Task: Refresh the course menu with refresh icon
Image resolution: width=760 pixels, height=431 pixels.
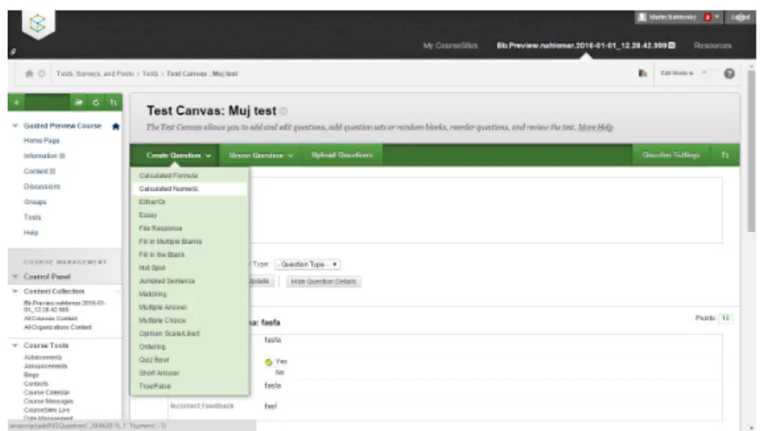Action: pyautogui.click(x=96, y=102)
